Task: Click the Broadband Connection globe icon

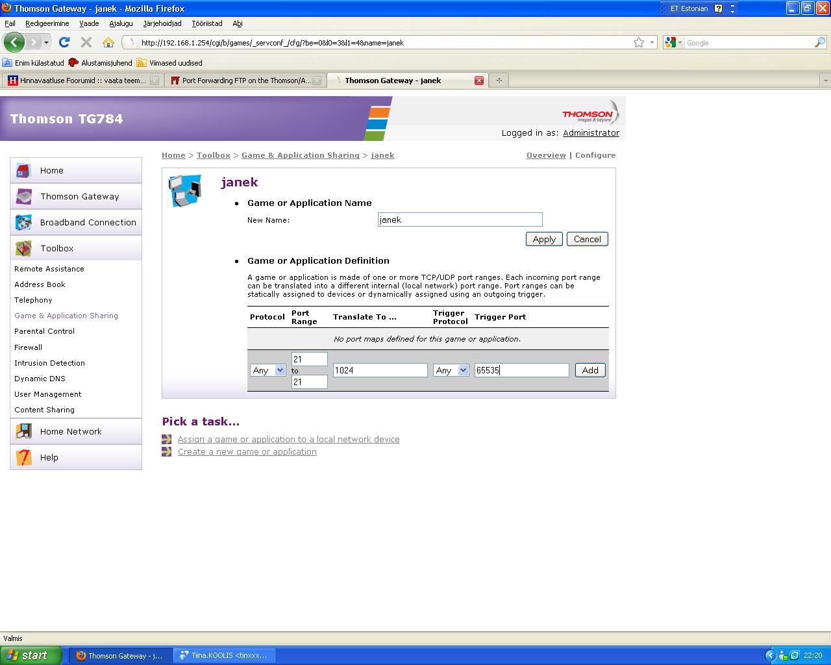Action: click(x=23, y=222)
